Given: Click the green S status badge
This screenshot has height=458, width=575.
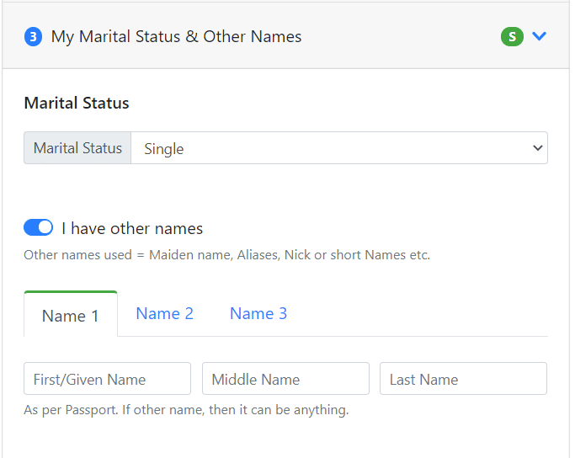Looking at the screenshot, I should (512, 37).
